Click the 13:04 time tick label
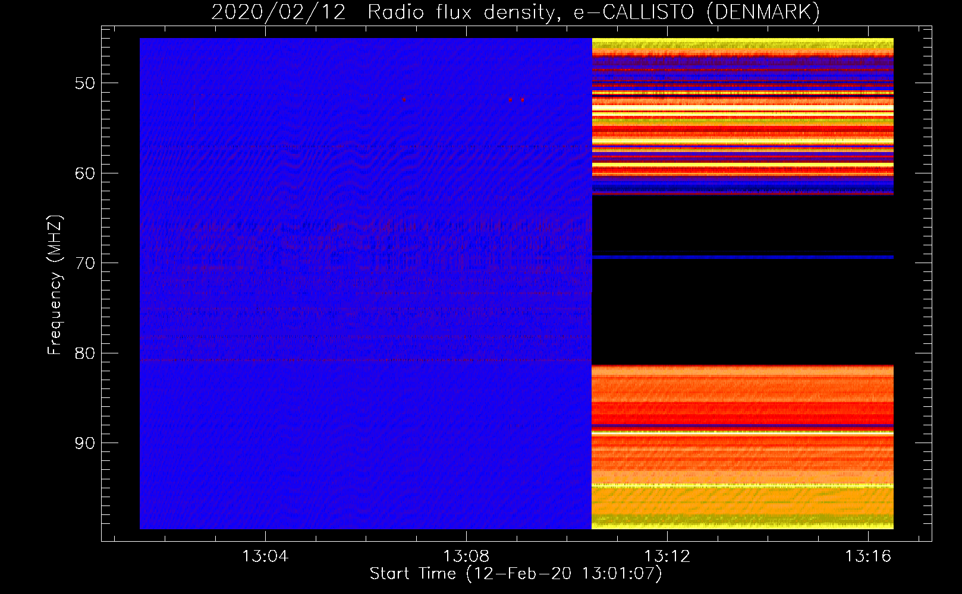The image size is (962, 594). tap(265, 557)
